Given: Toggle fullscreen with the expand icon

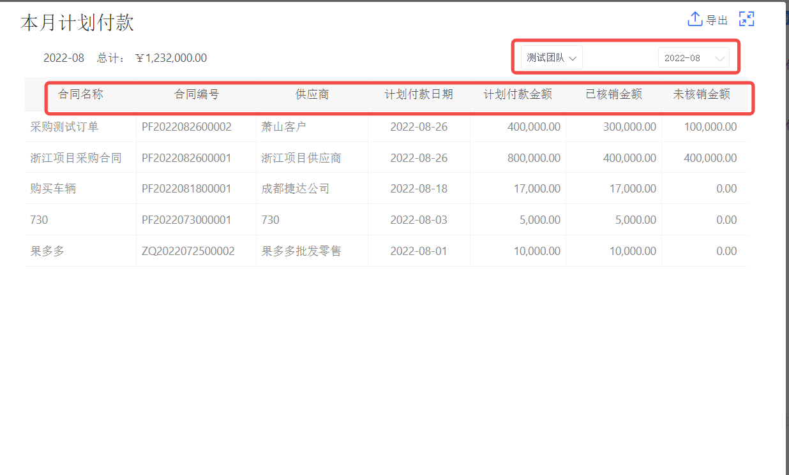Looking at the screenshot, I should [x=746, y=19].
